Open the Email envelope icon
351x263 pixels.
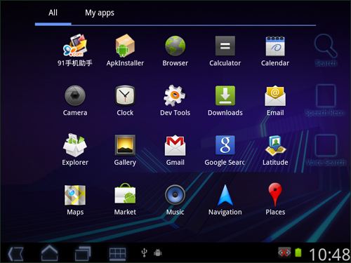275,95
